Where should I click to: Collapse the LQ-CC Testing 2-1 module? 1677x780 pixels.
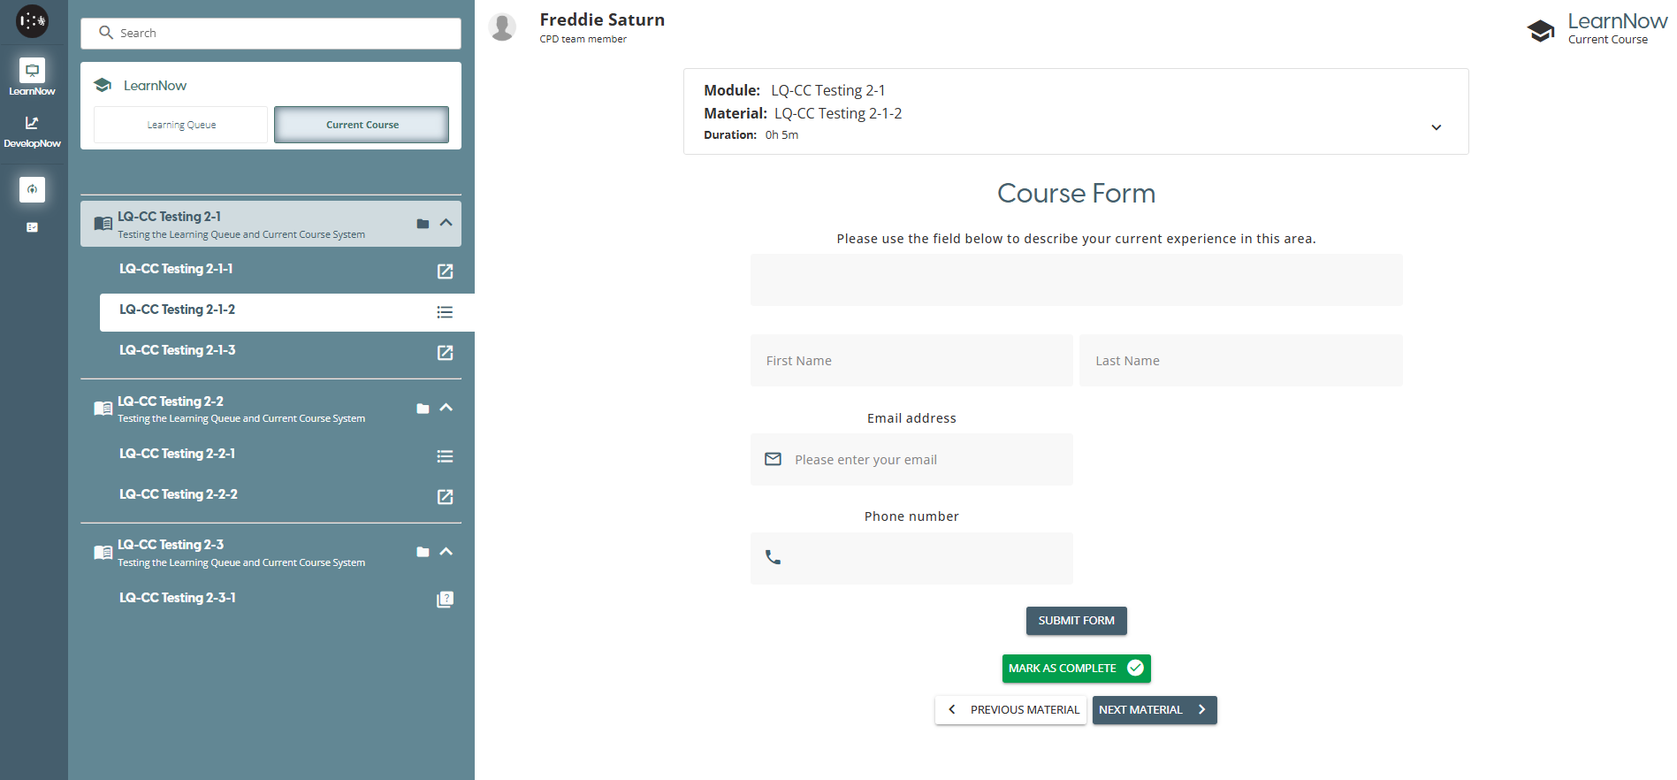[446, 223]
